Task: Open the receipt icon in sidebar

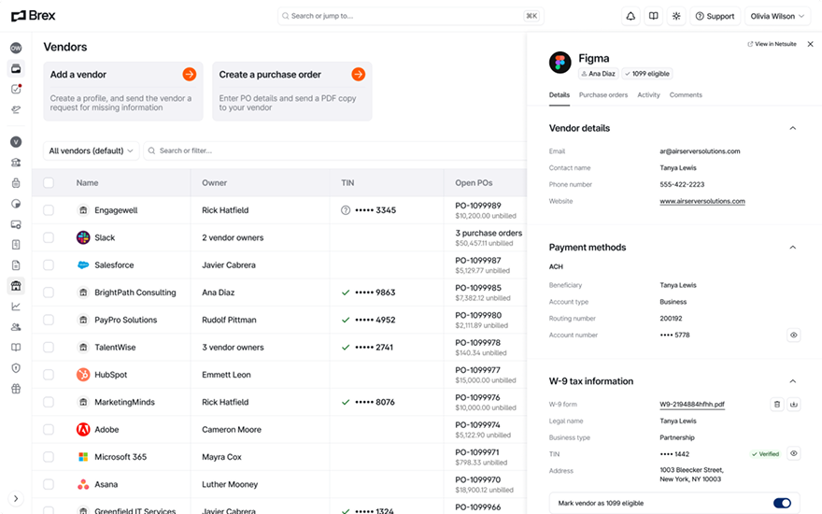Action: [16, 245]
